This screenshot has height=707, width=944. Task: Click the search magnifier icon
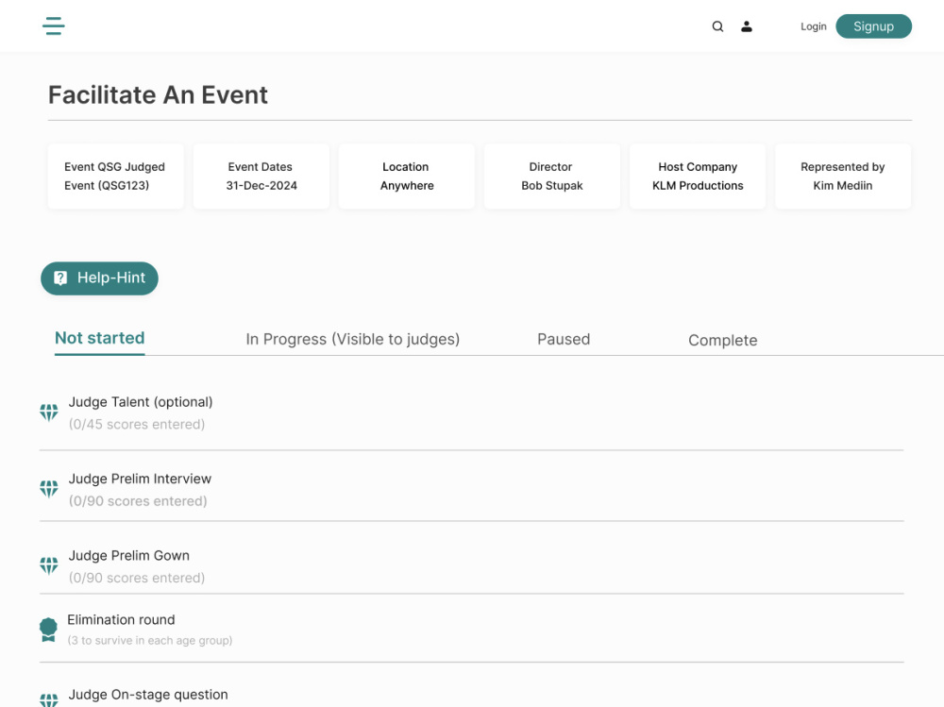pos(717,26)
